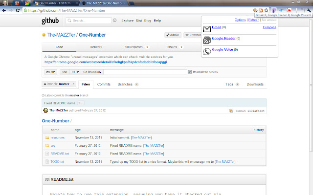Select the Commits subtab
The height and width of the screenshot is (195, 313).
pyautogui.click(x=104, y=84)
